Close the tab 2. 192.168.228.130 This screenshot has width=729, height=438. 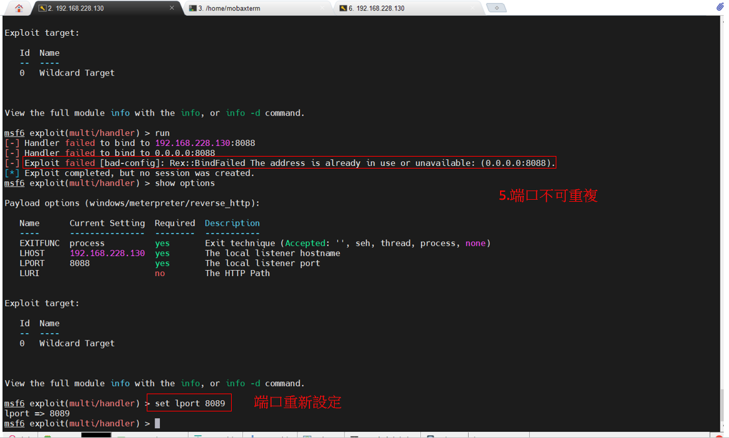click(x=172, y=8)
